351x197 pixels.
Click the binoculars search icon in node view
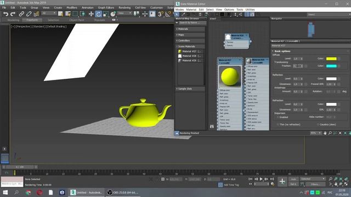[x=212, y=126]
